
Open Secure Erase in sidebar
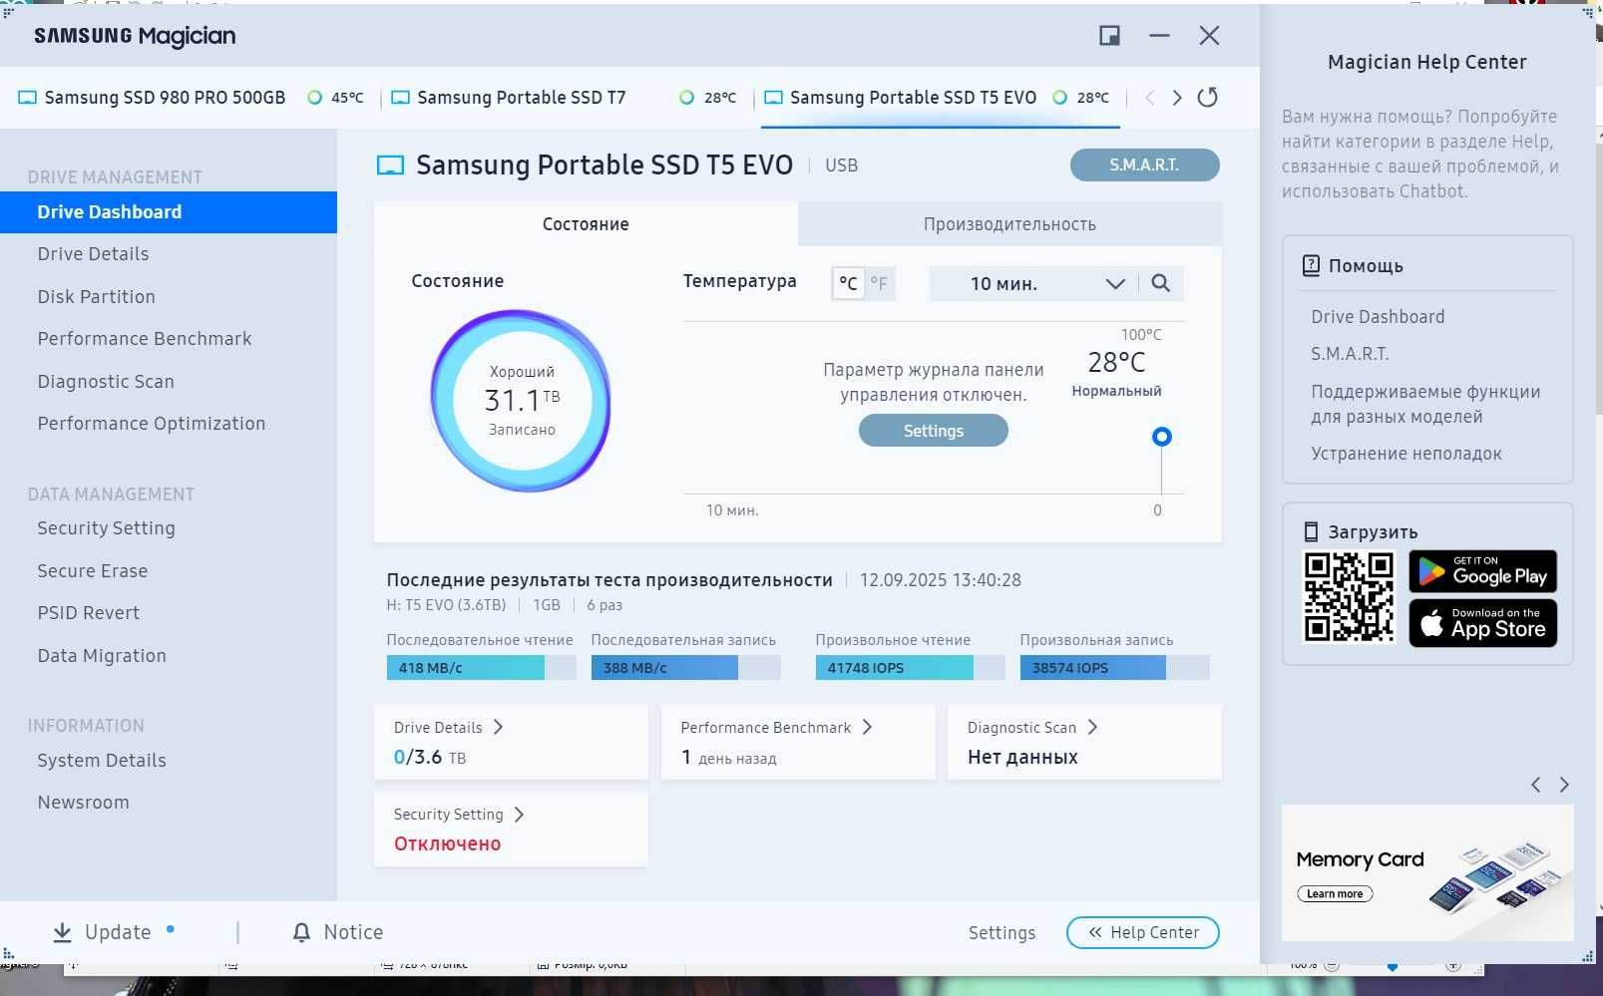93,571
